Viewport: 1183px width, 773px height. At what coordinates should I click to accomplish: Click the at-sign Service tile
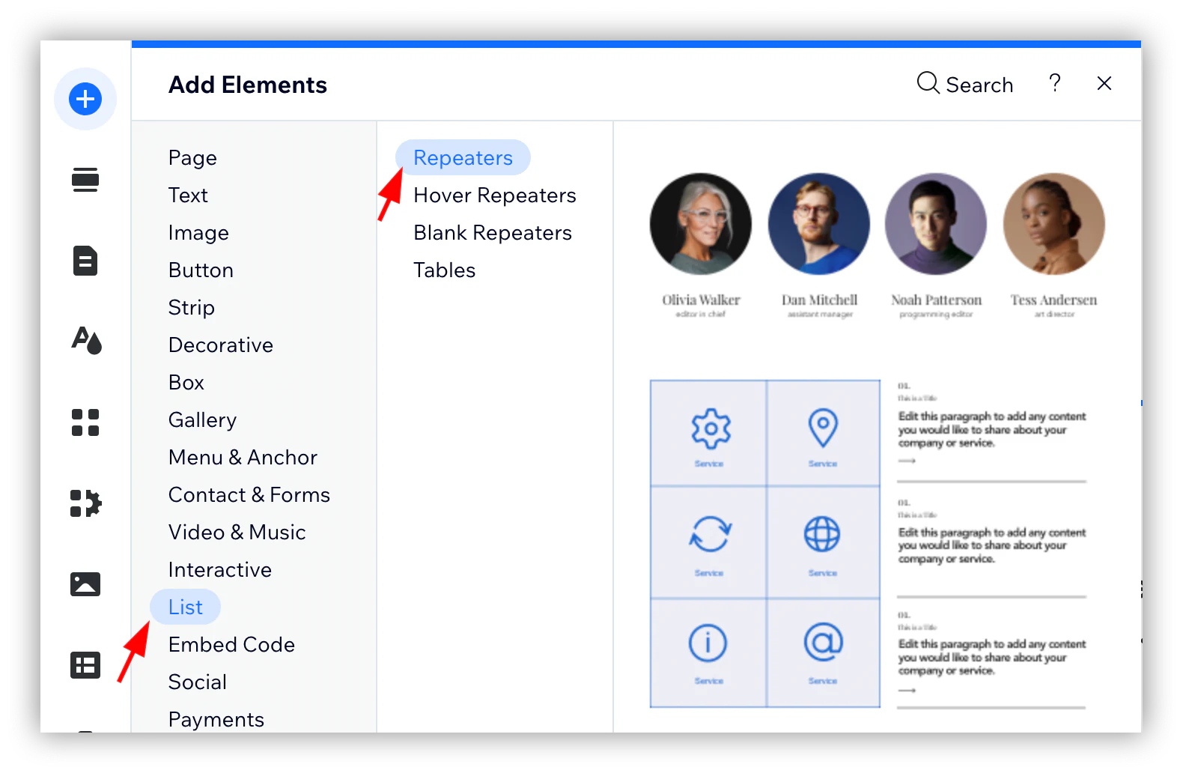(823, 652)
